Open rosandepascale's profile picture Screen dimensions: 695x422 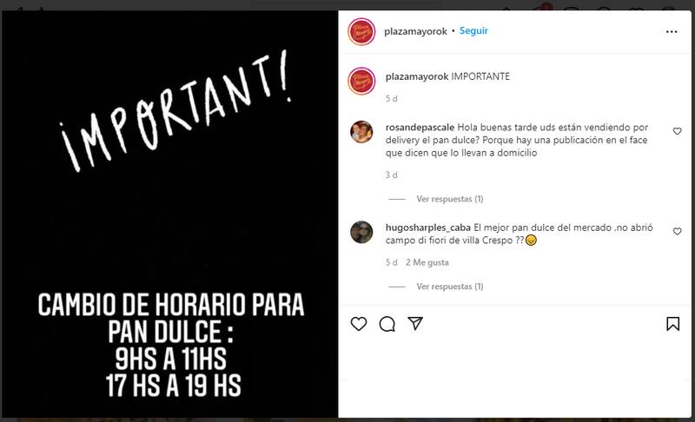(361, 132)
